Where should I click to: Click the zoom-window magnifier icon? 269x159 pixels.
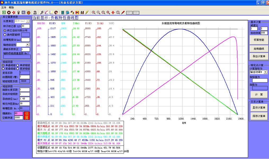coord(103,12)
